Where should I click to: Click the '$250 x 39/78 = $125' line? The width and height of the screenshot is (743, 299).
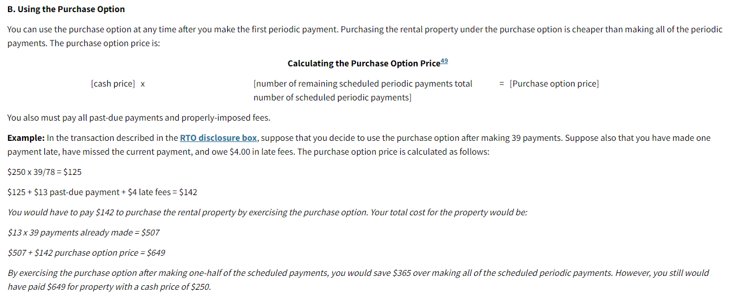tap(44, 172)
